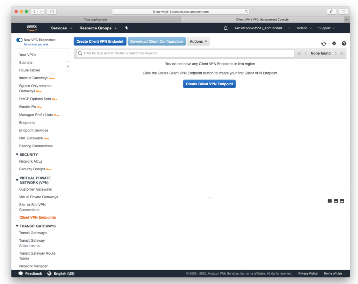Open the Resource Groups dropdown
Viewport: 358px width, 284px height.
98,28
